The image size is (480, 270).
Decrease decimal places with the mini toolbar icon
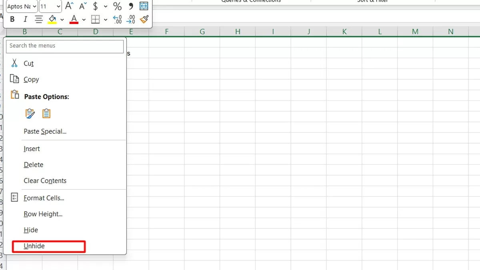(x=131, y=19)
